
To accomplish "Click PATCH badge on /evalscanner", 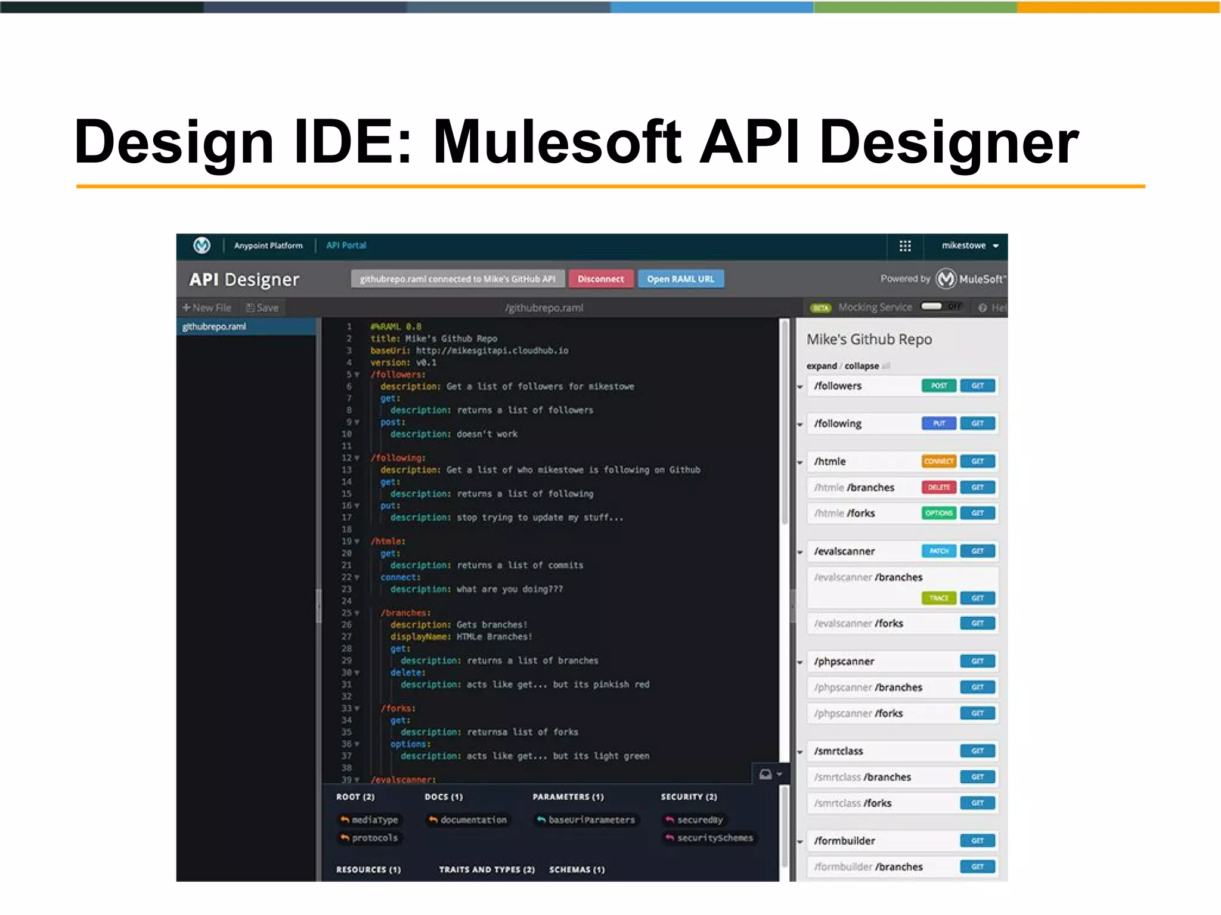I will pos(939,551).
